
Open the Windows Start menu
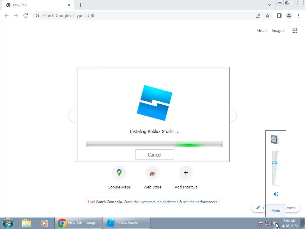point(8,223)
